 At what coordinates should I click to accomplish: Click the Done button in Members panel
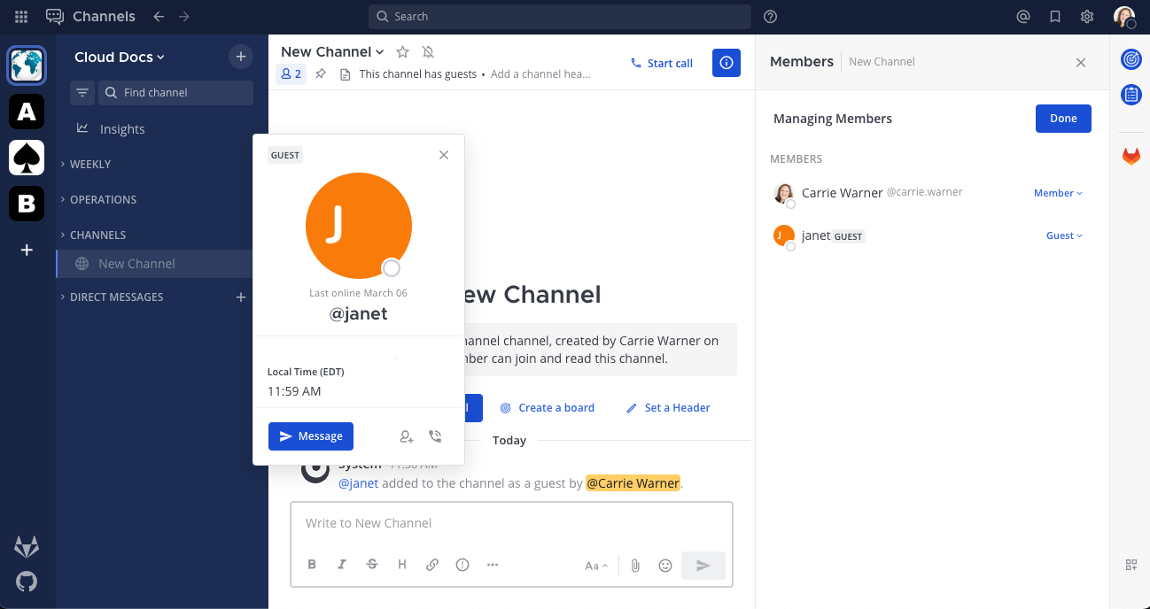[1063, 119]
